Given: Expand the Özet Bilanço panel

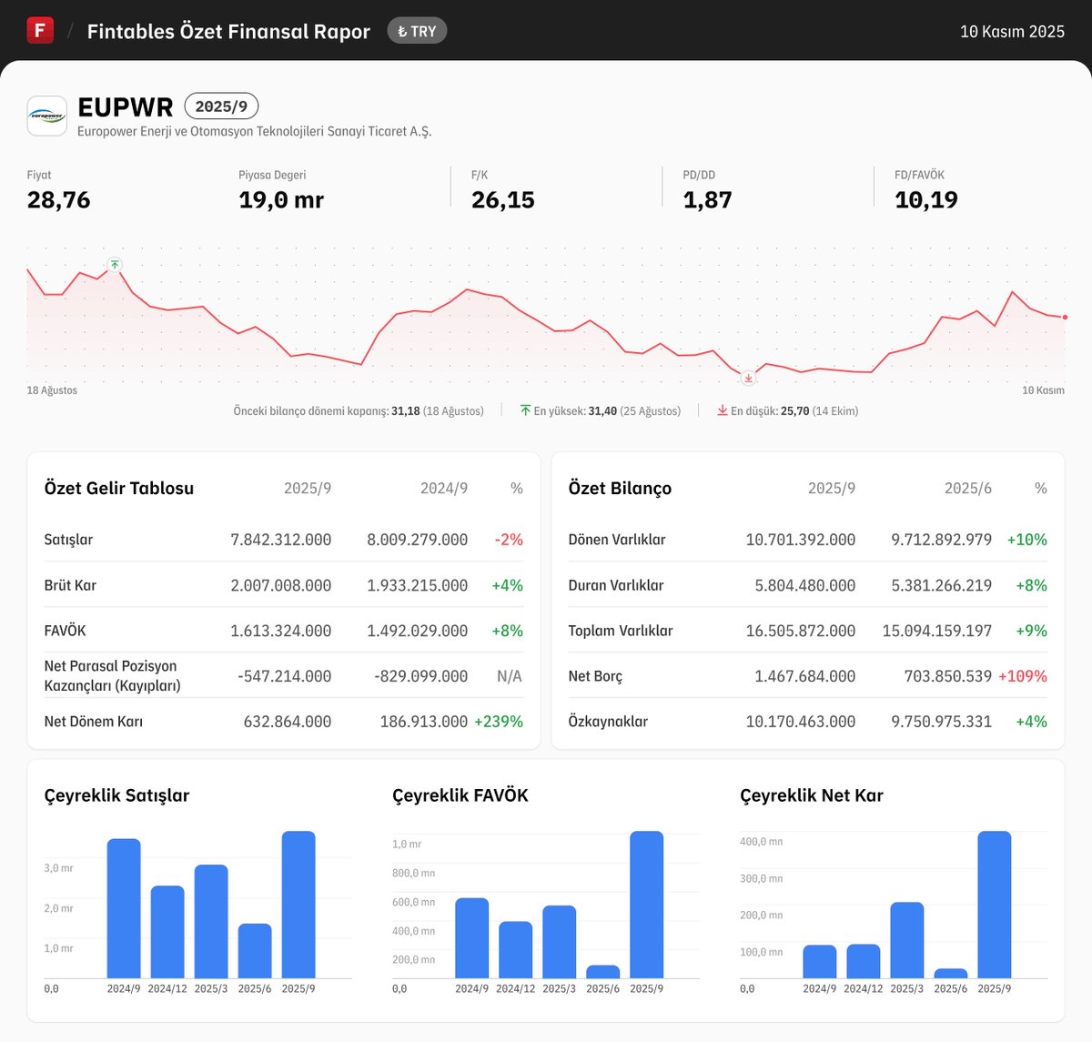Looking at the screenshot, I should click(619, 488).
